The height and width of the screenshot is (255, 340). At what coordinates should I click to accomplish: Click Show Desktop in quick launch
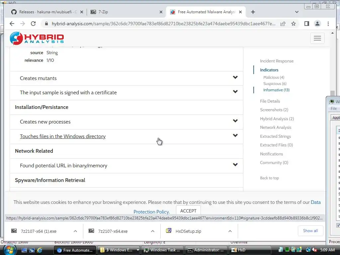24,250
